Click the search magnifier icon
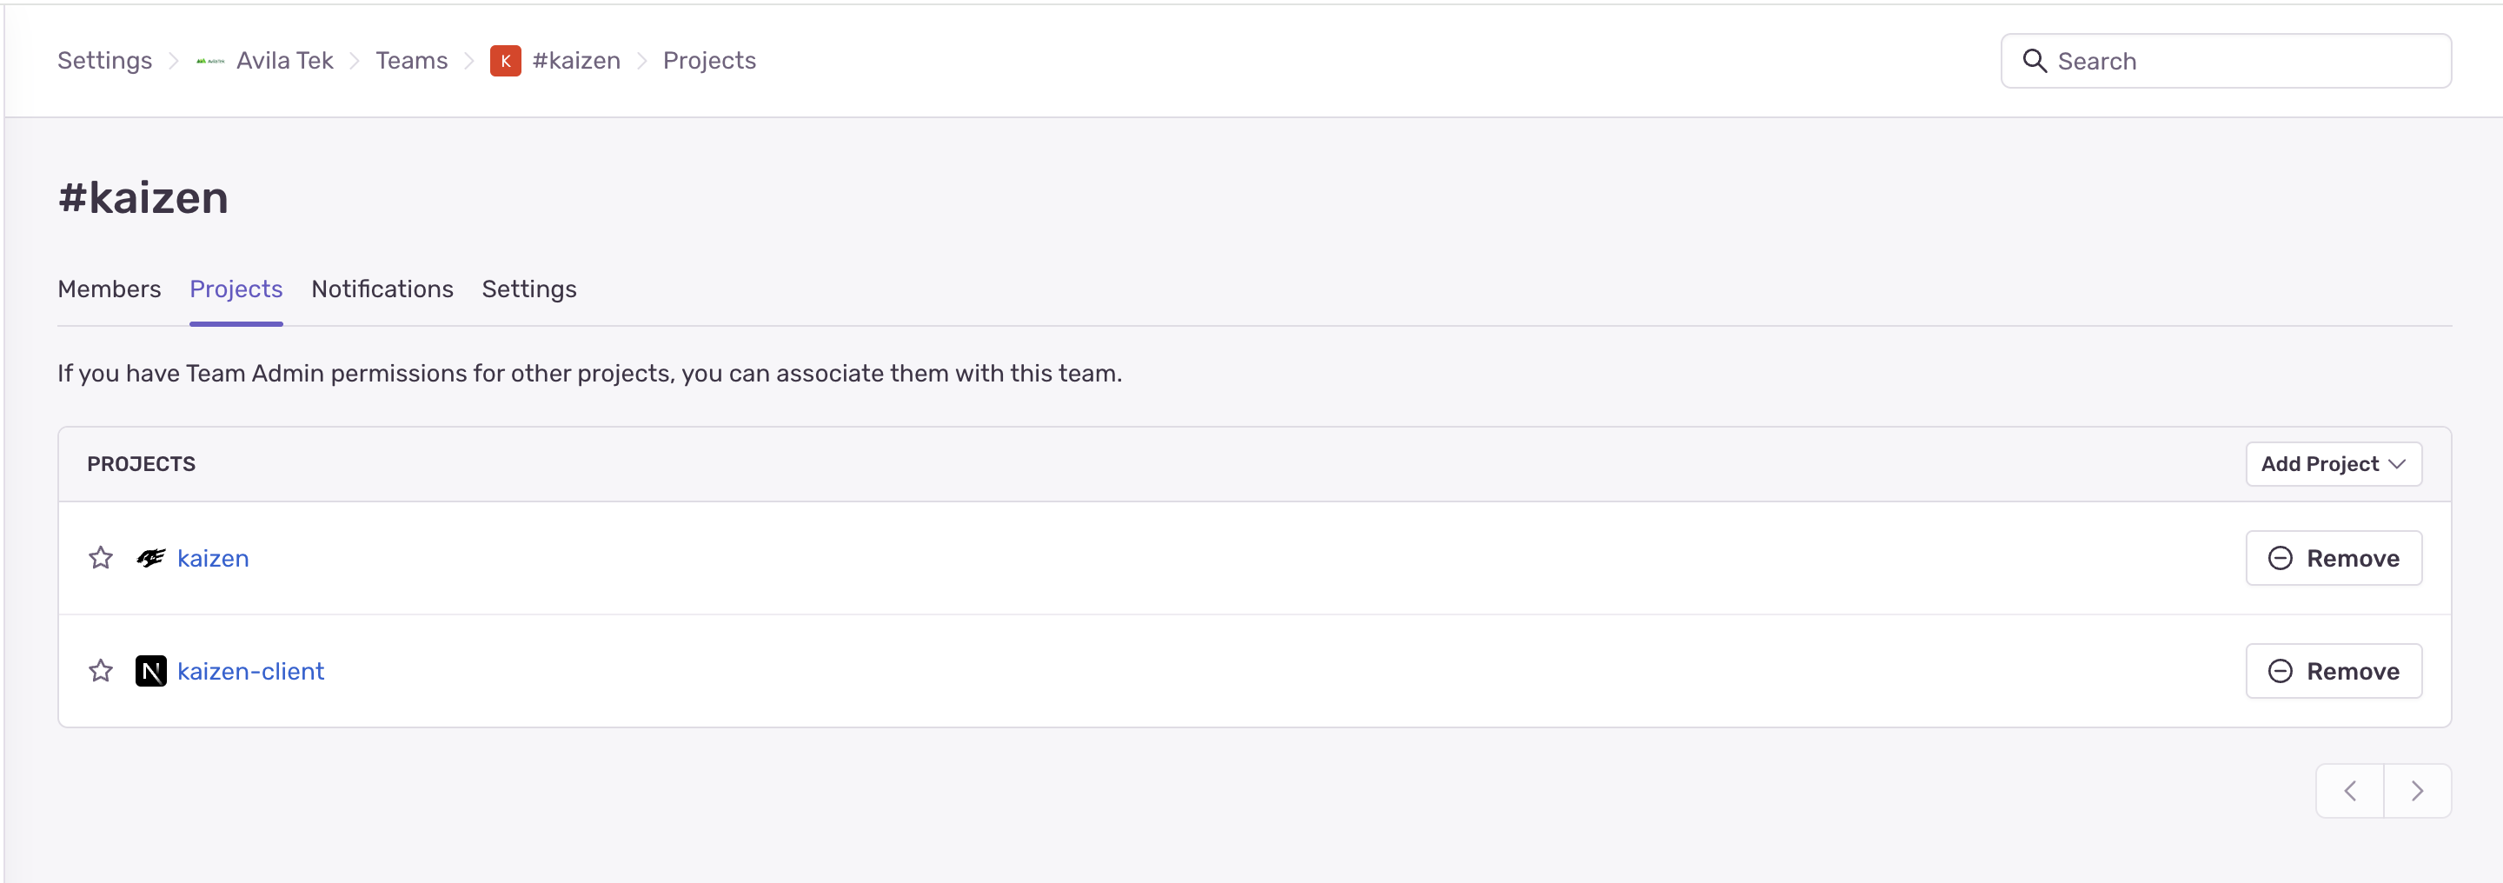Screen dimensions: 2503x883 (2034, 60)
